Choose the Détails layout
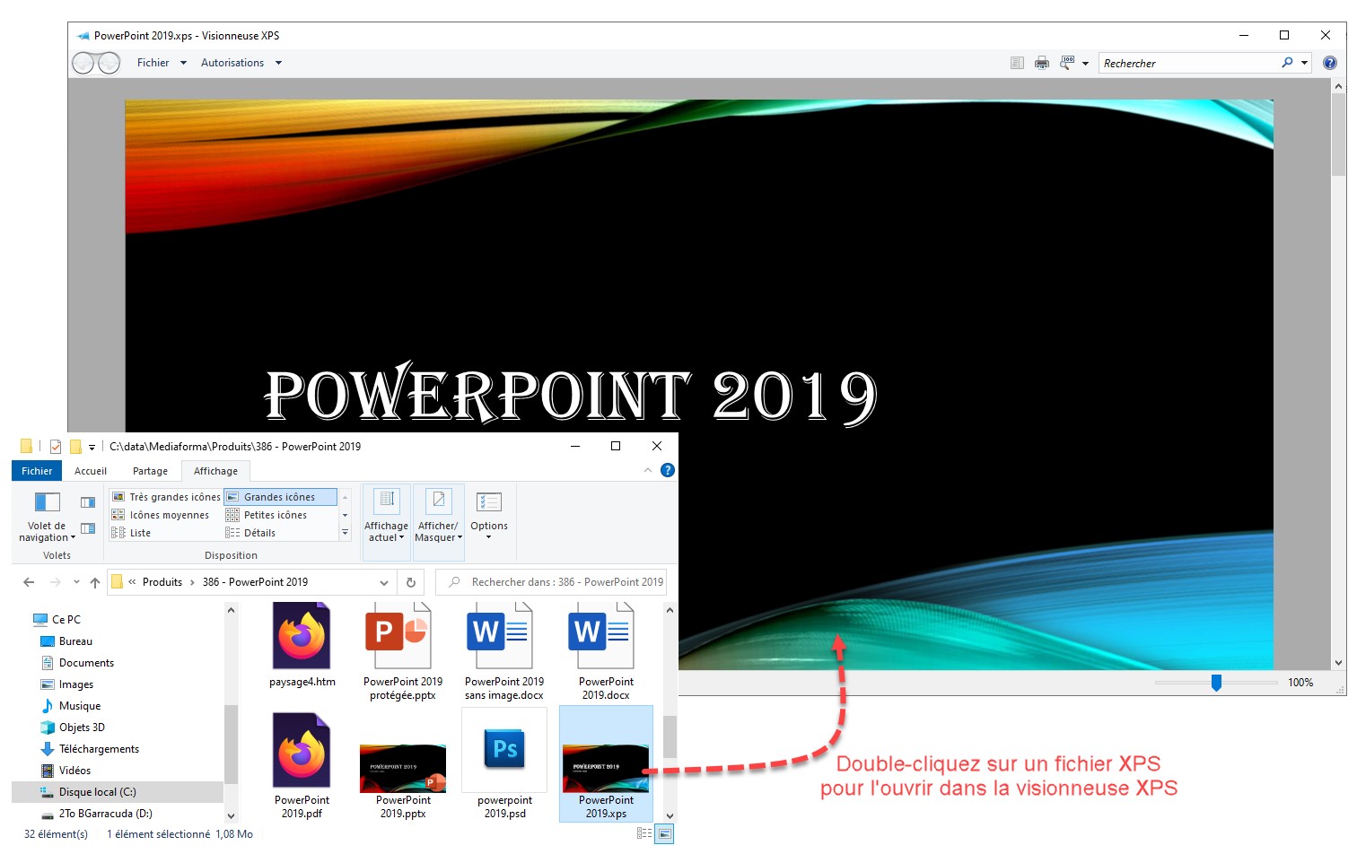Viewport: 1357px width, 854px height. (250, 533)
